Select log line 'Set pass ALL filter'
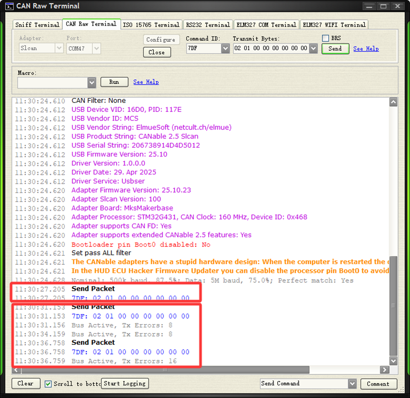410x398 pixels. coord(101,253)
